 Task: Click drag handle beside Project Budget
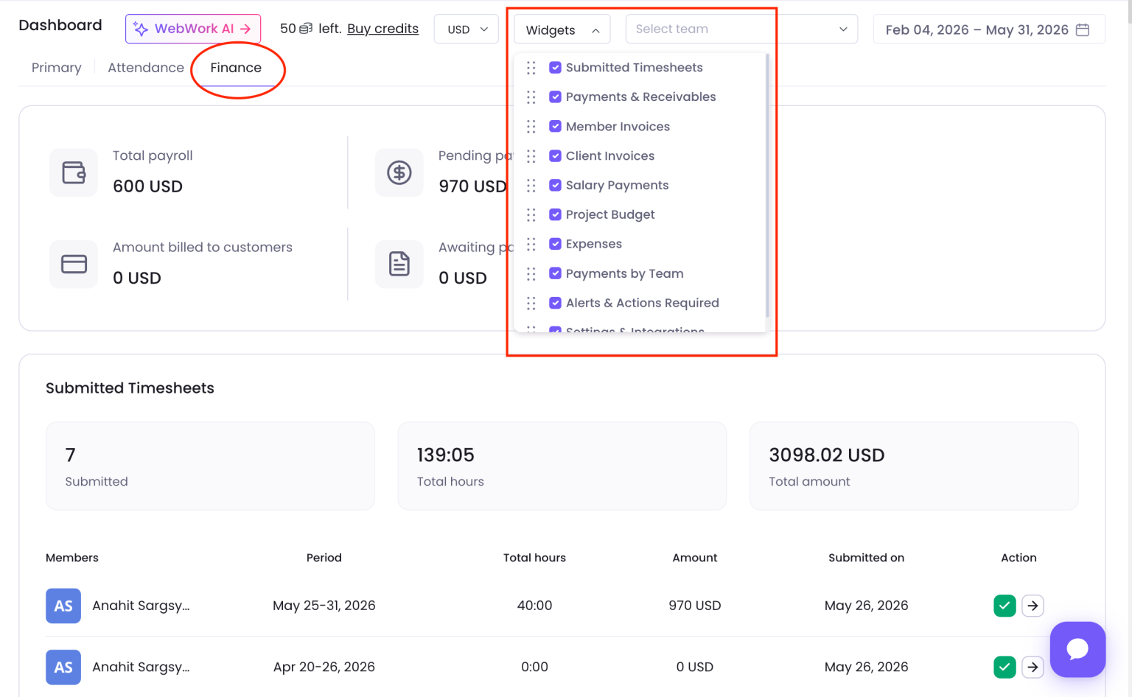click(531, 215)
